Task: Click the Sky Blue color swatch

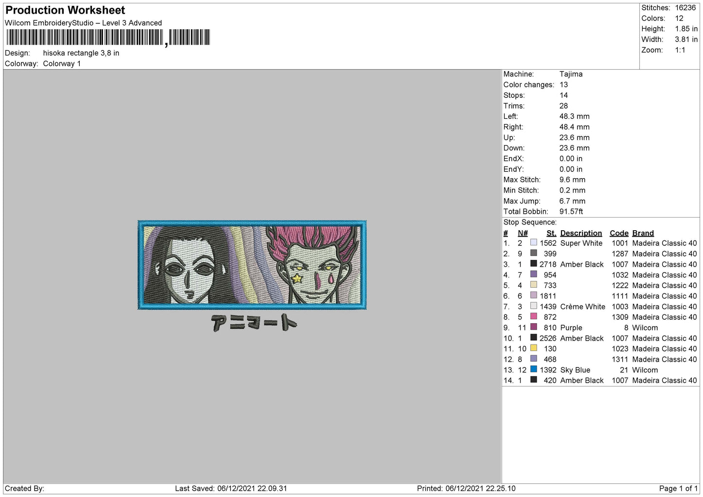Action: coord(534,369)
